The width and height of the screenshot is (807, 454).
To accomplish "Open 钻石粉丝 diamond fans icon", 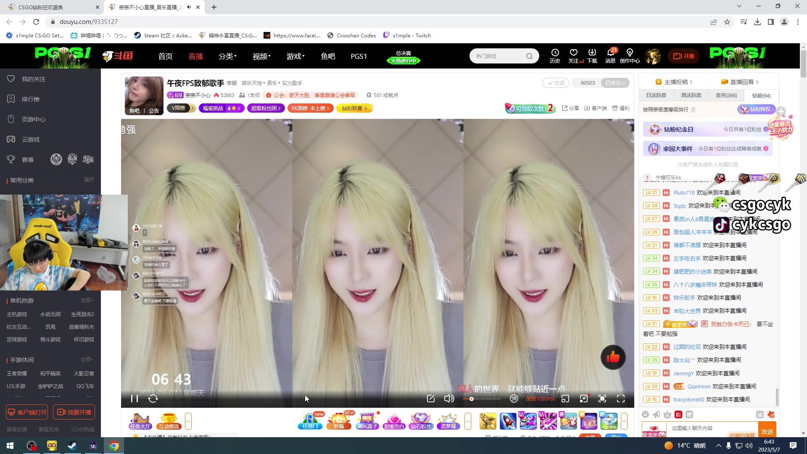I will (421, 421).
